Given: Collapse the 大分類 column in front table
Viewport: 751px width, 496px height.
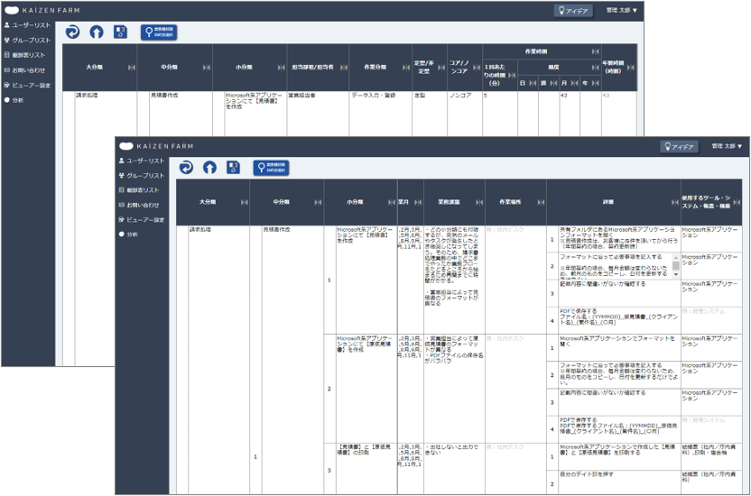Looking at the screenshot, I should 245,202.
